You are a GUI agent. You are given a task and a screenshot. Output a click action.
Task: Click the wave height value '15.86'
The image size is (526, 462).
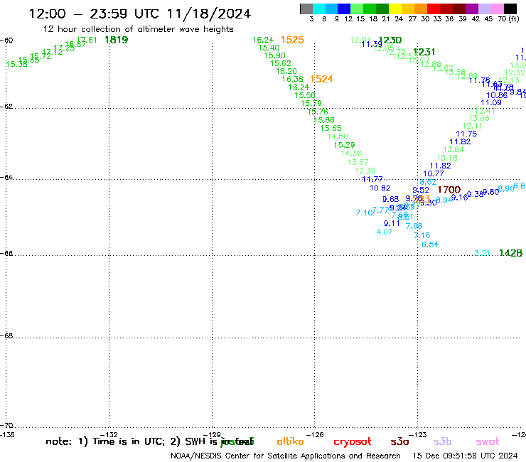coord(324,120)
